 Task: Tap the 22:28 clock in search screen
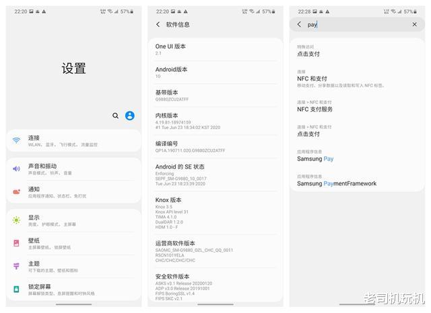pyautogui.click(x=304, y=11)
